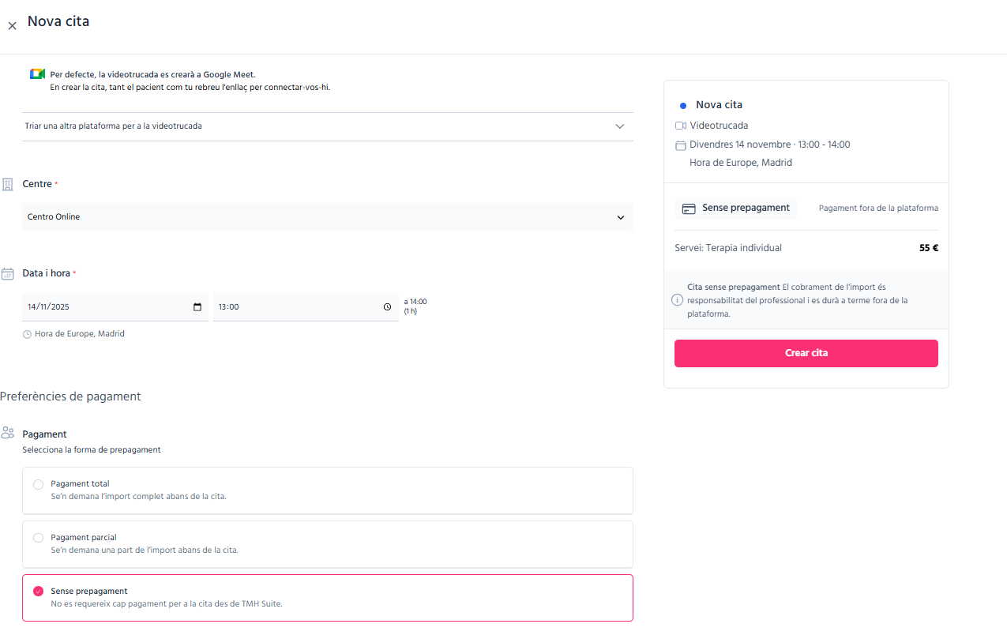The width and height of the screenshot is (1007, 635).
Task: Expand 'Triar una altra plataforma' videocall selector
Action: coord(328,126)
